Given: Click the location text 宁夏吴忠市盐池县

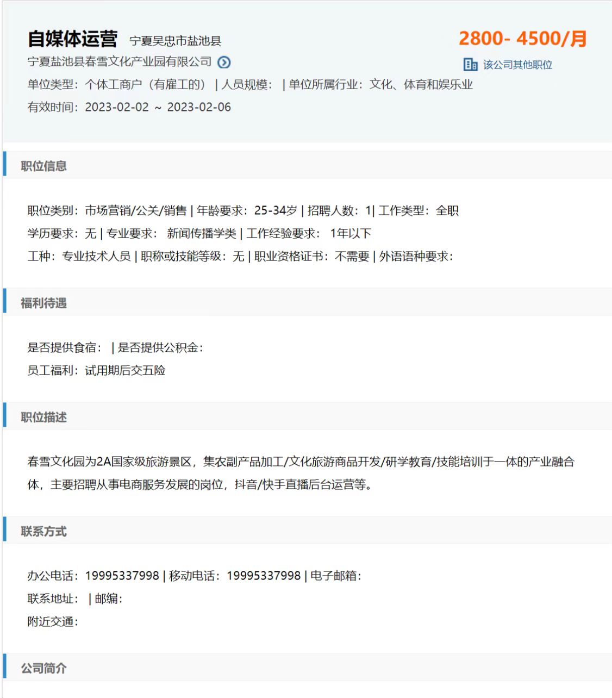Looking at the screenshot, I should coord(176,41).
